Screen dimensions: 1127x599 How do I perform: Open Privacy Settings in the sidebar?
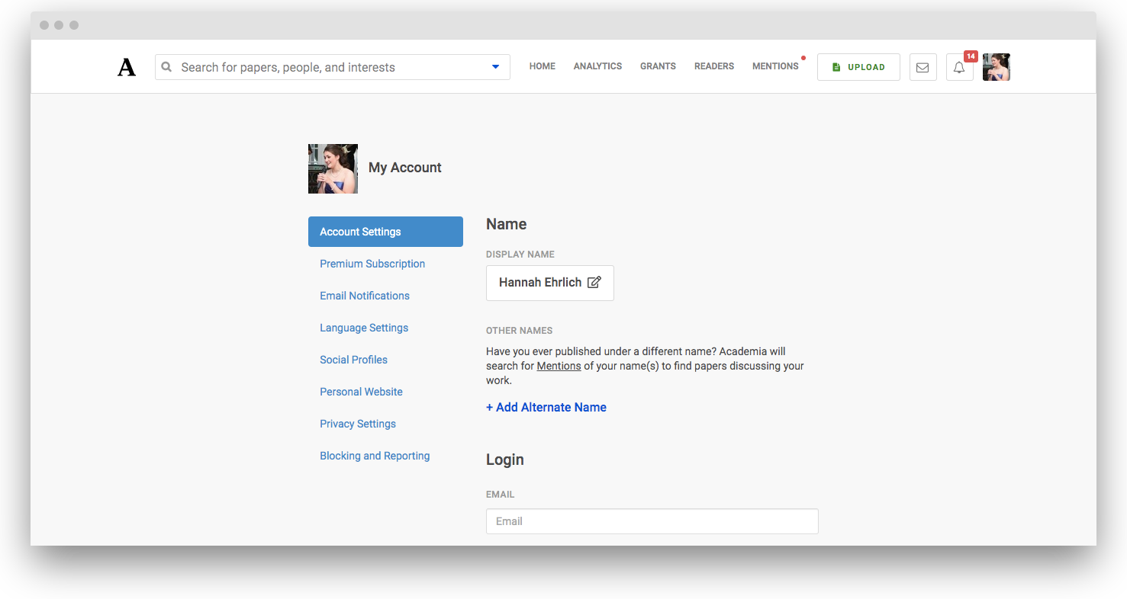[358, 424]
